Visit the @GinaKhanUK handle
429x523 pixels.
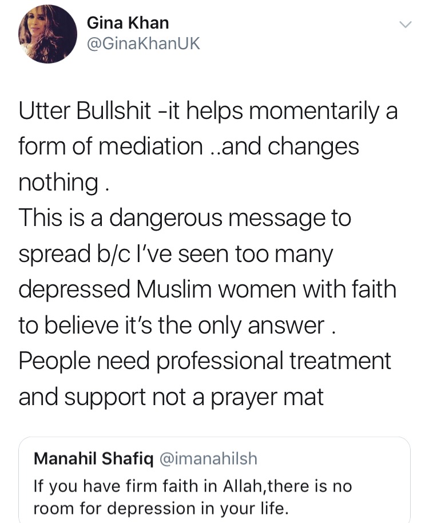pos(144,43)
